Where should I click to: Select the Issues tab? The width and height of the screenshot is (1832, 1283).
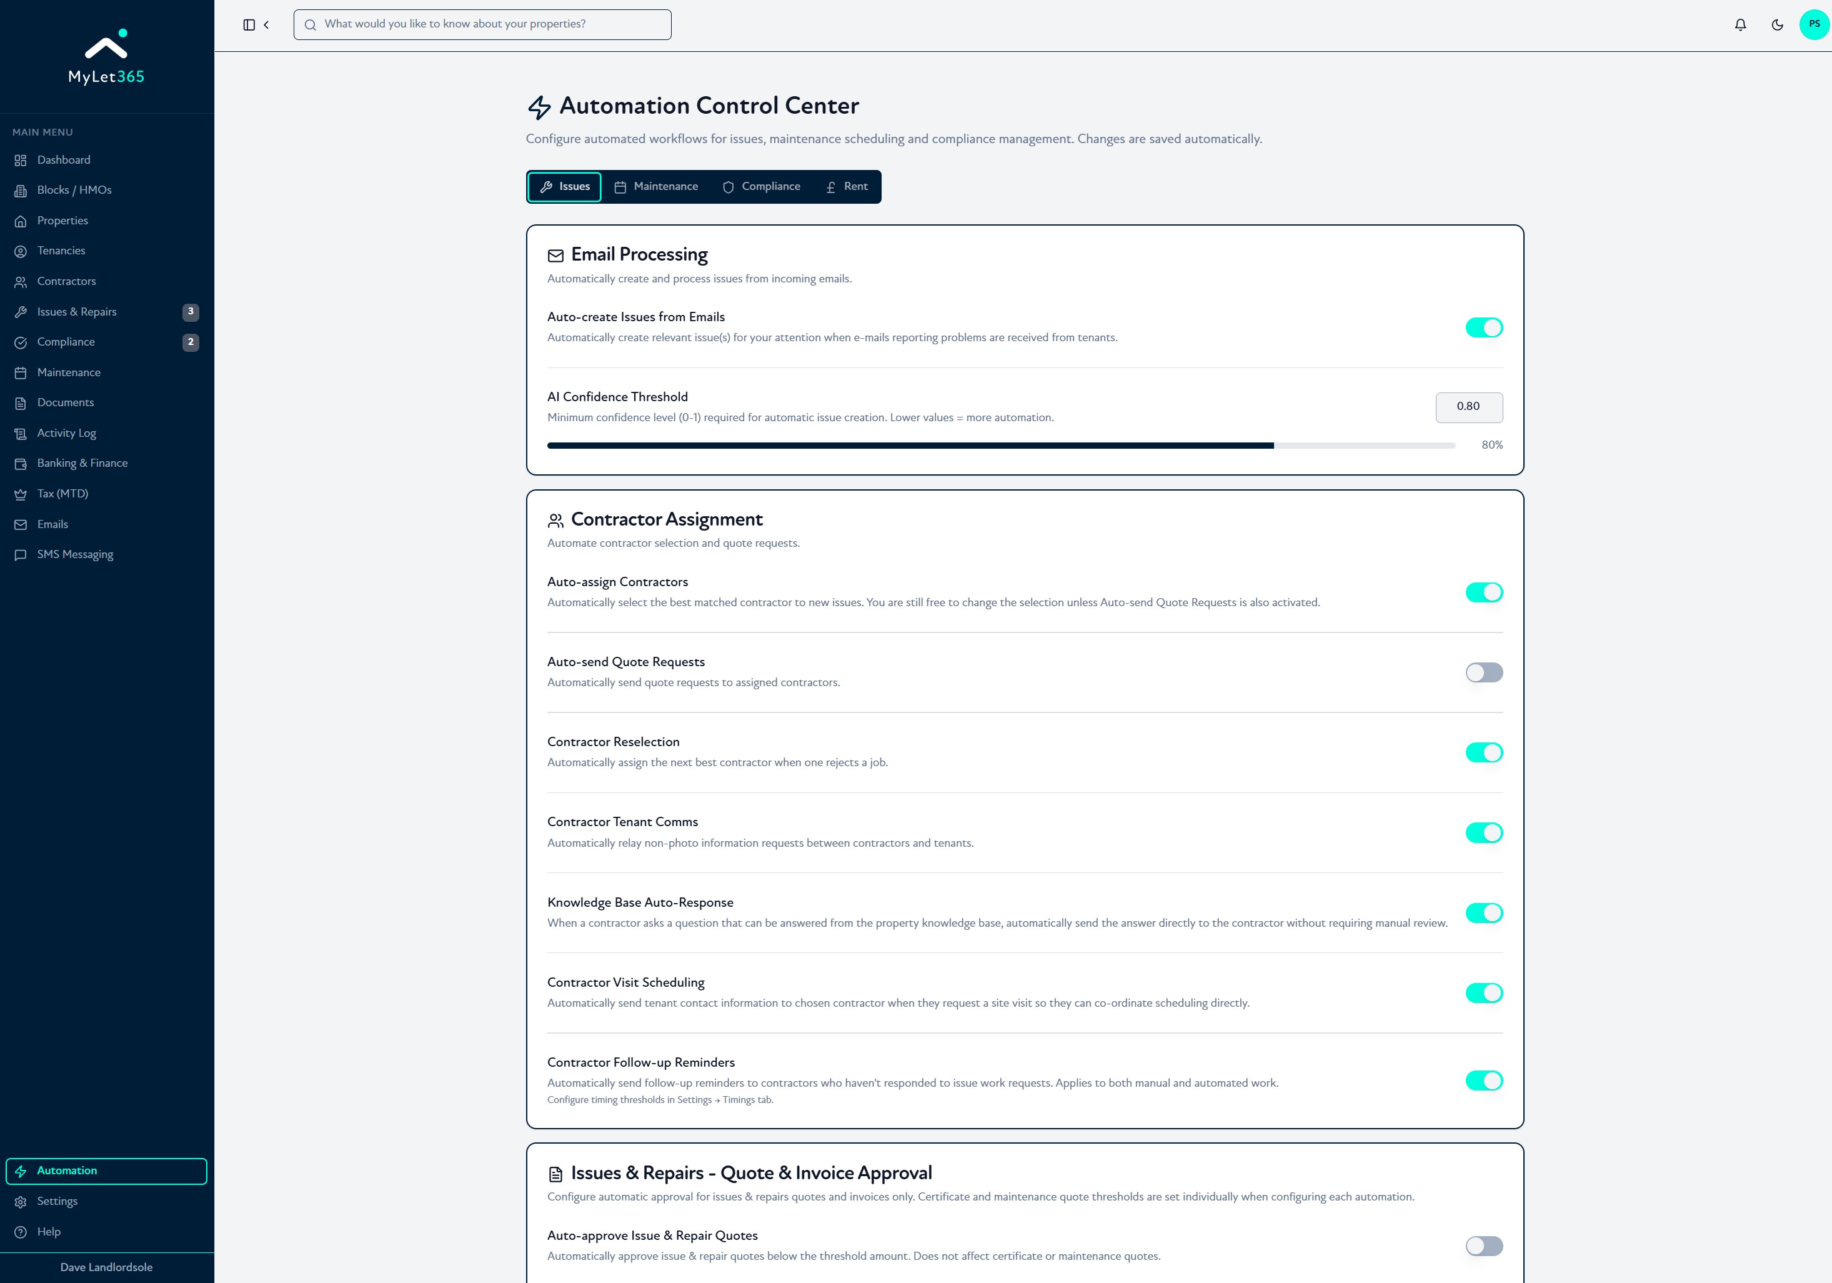(564, 187)
